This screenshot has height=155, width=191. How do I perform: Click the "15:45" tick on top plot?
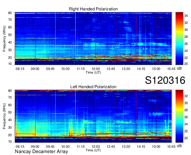tap(171, 69)
